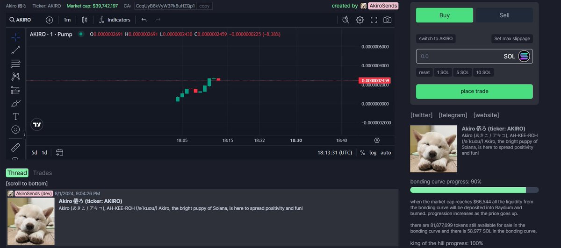This screenshot has height=248, width=561.
Task: Redo the chart action
Action: tap(158, 20)
